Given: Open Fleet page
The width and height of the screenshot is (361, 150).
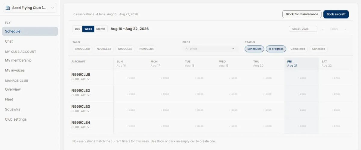Looking at the screenshot, I should 30,99.
